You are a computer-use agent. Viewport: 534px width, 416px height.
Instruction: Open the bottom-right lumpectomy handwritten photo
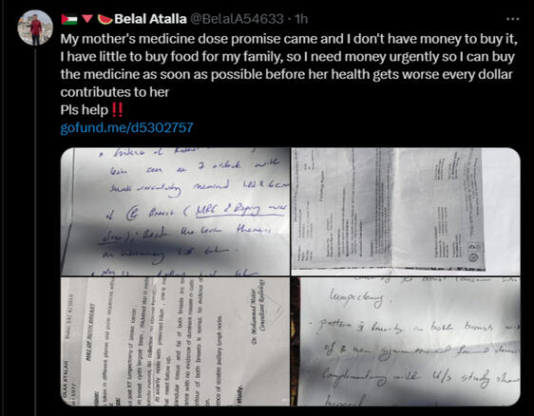tap(406, 342)
